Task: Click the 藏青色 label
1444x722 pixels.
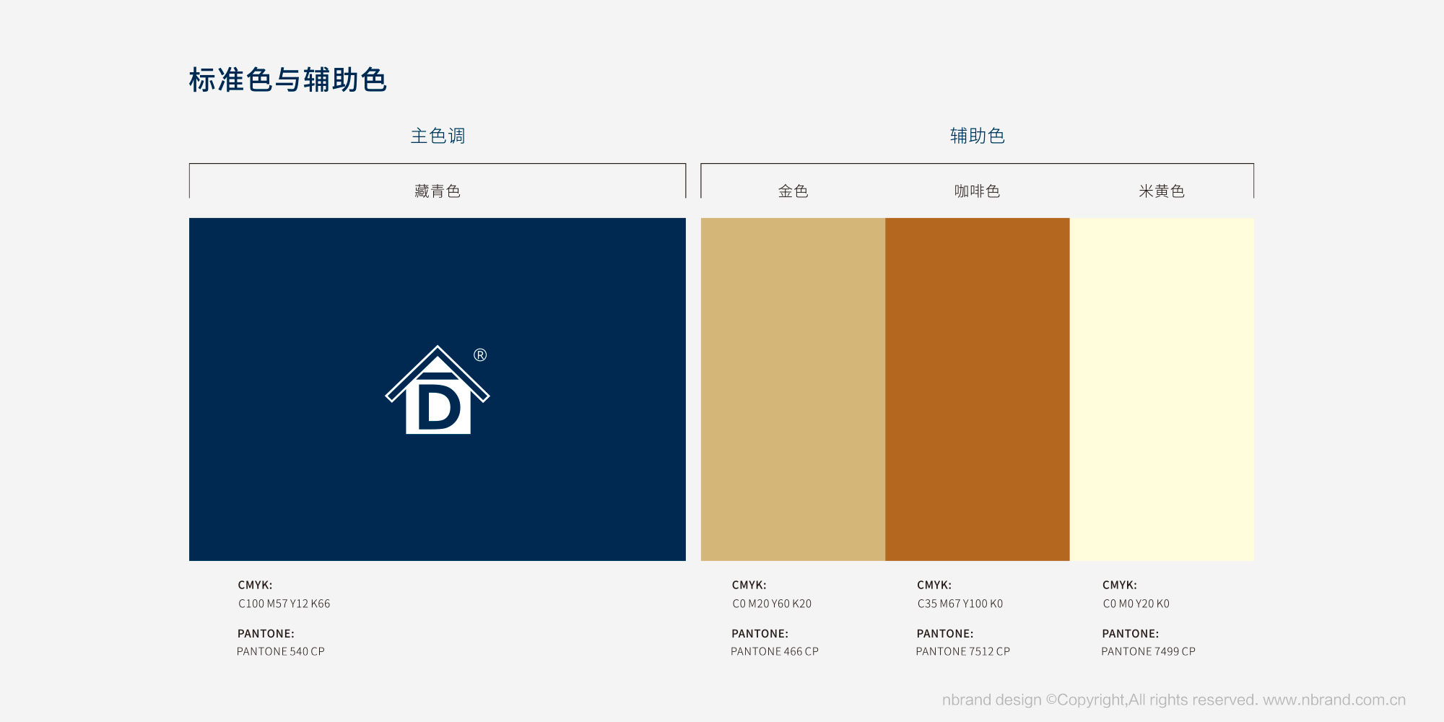Action: click(438, 191)
